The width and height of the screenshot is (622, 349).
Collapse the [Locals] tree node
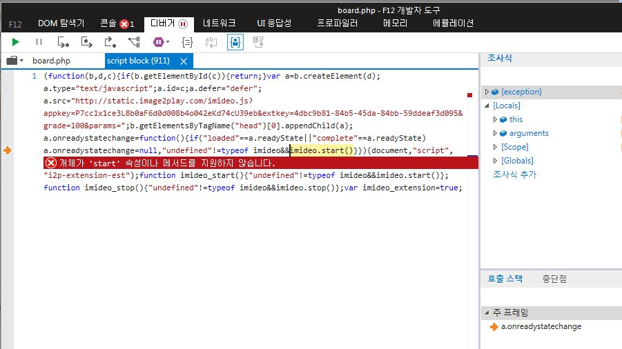pos(487,106)
